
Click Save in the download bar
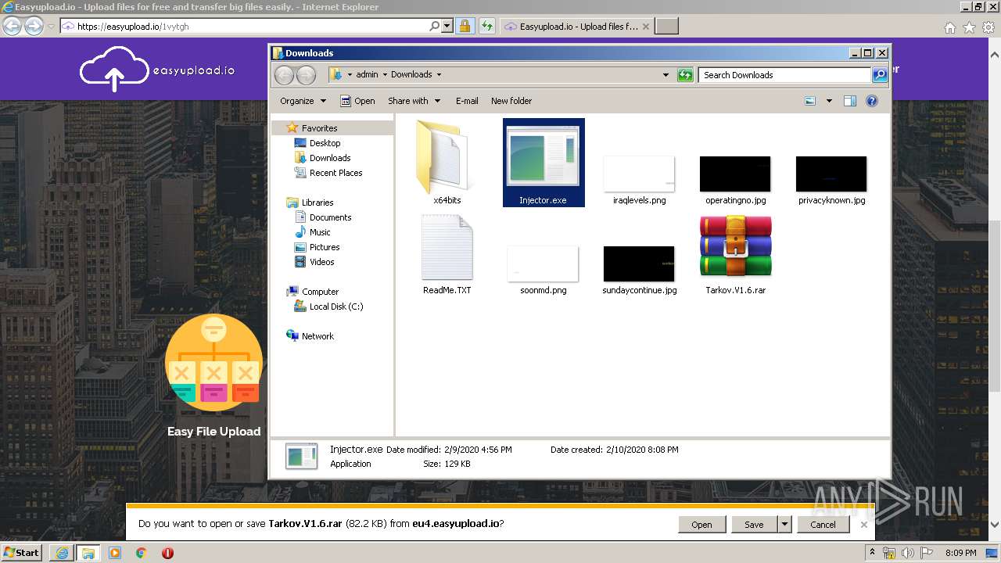pos(754,525)
